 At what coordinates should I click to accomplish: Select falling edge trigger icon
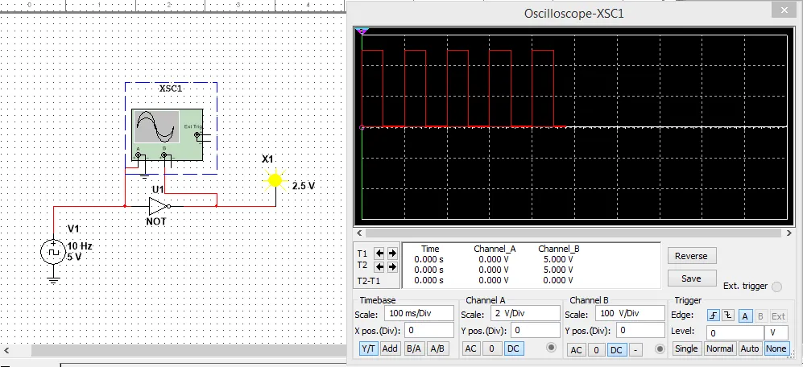point(726,315)
